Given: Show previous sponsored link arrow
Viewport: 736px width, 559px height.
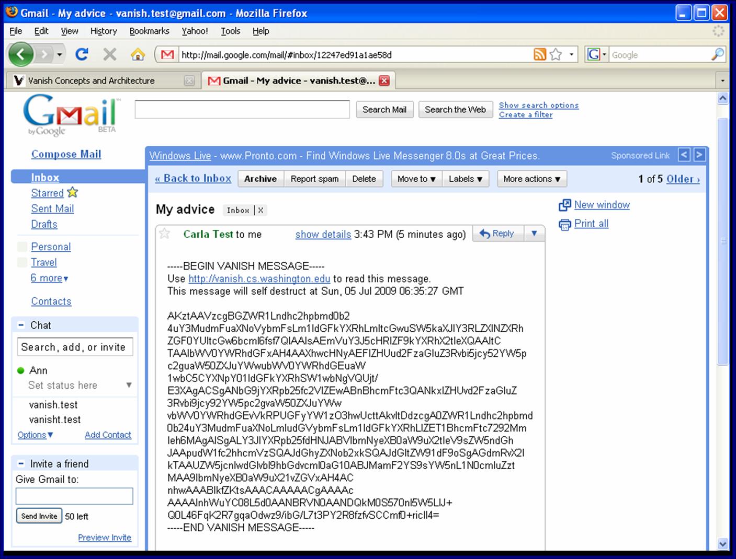Looking at the screenshot, I should coord(684,155).
